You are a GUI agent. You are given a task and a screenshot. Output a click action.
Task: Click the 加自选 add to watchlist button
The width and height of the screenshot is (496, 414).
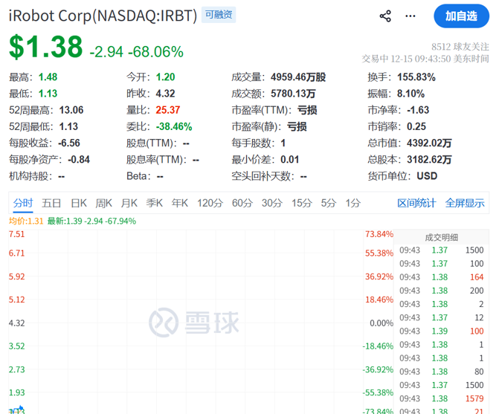point(461,16)
